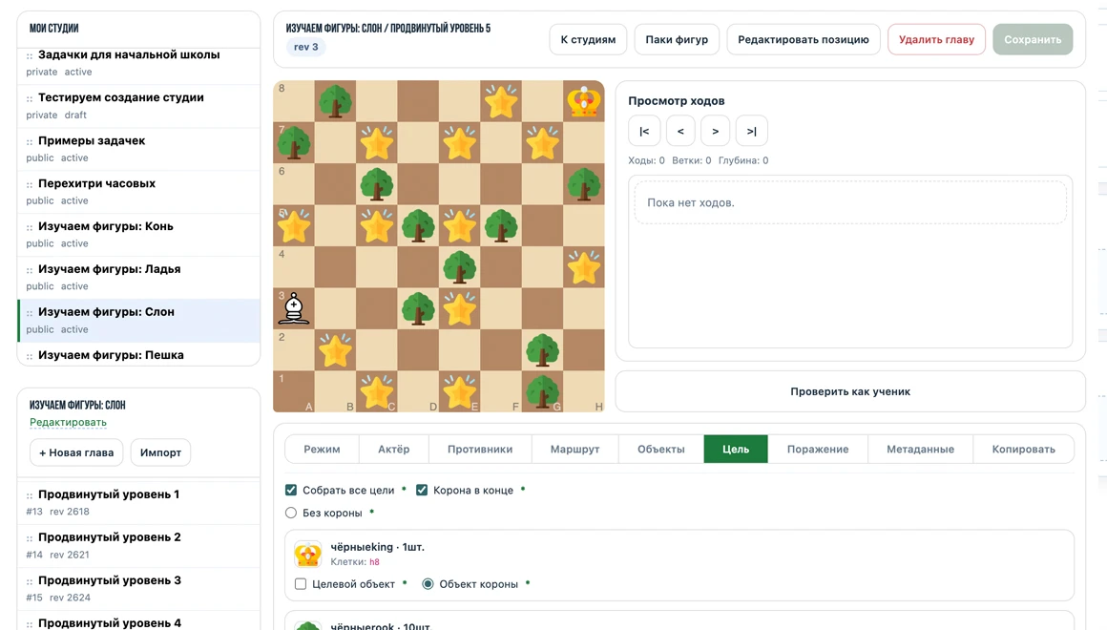Grab drag handle of Продвинутый уровень 1
This screenshot has height=630, width=1107.
(29, 495)
